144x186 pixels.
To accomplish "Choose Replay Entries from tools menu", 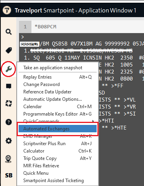I will click(57, 77).
